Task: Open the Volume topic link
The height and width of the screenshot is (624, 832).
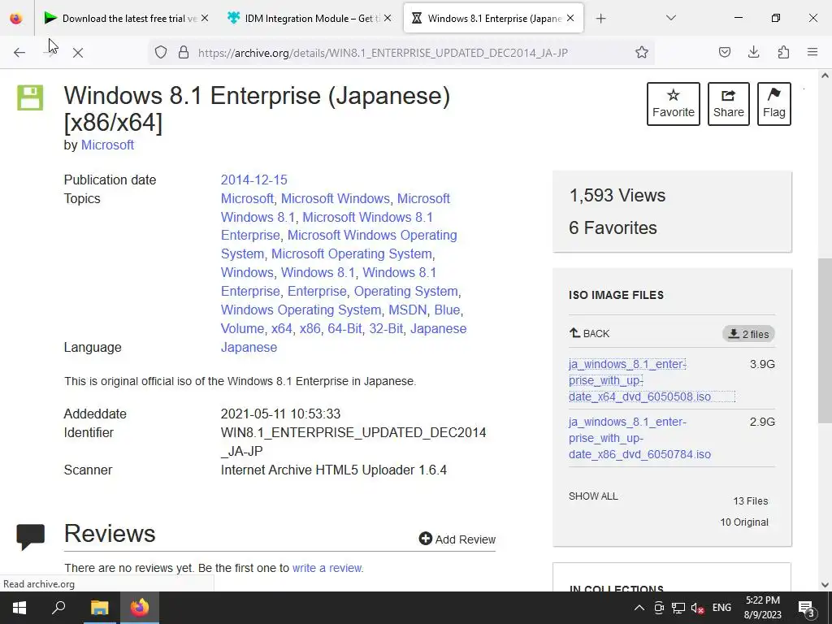Action: [242, 328]
